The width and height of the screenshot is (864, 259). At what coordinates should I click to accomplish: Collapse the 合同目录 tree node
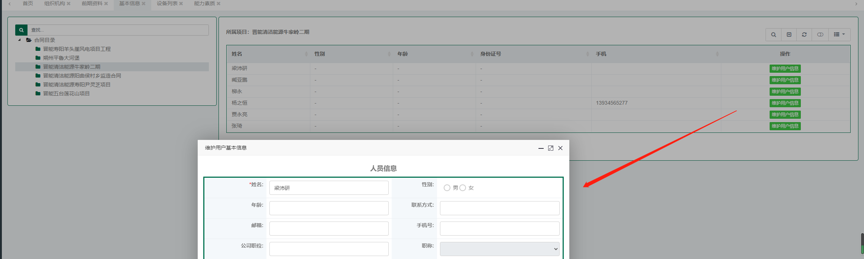19,40
